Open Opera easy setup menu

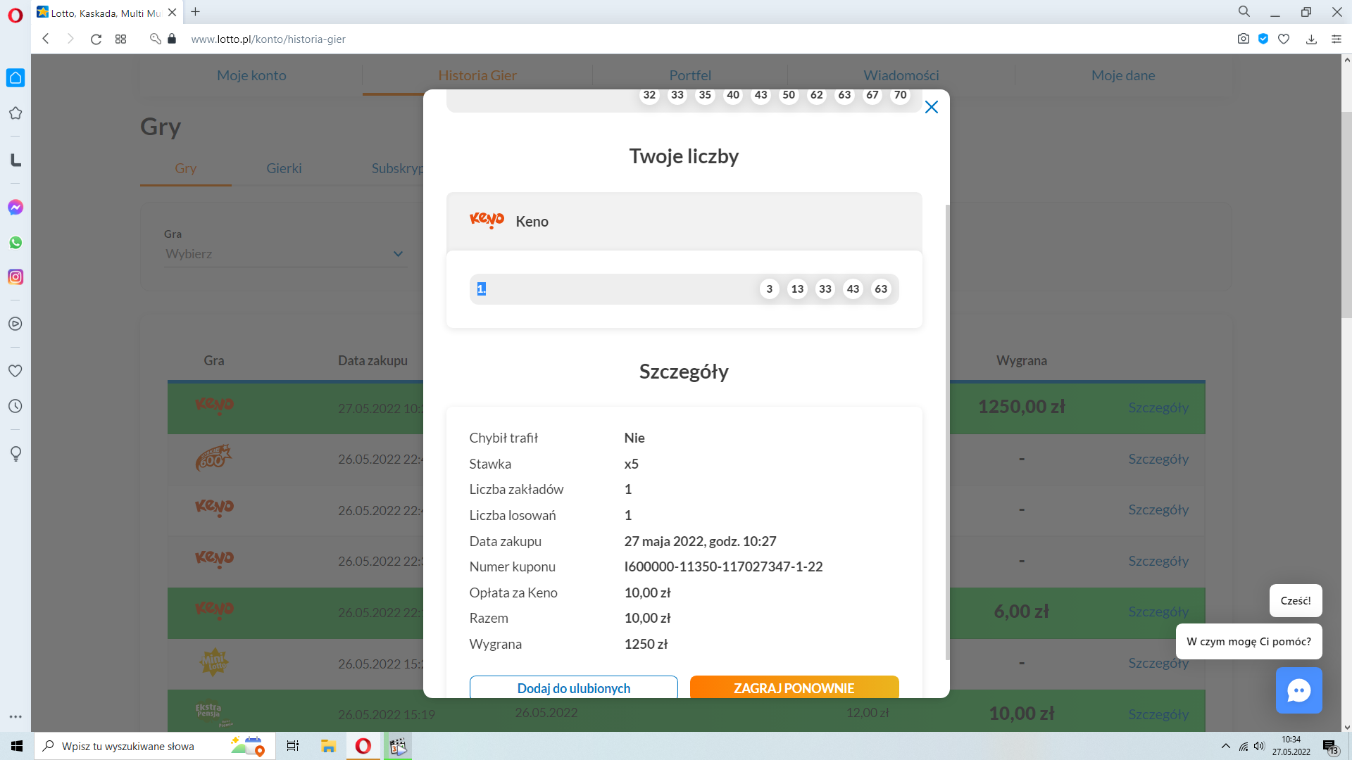(x=1337, y=39)
